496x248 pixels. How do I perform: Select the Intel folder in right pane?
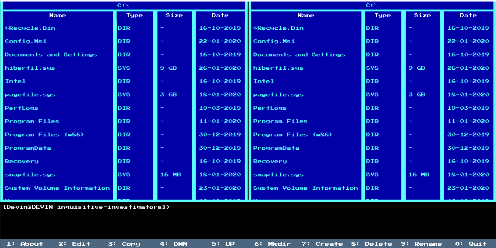[263, 81]
